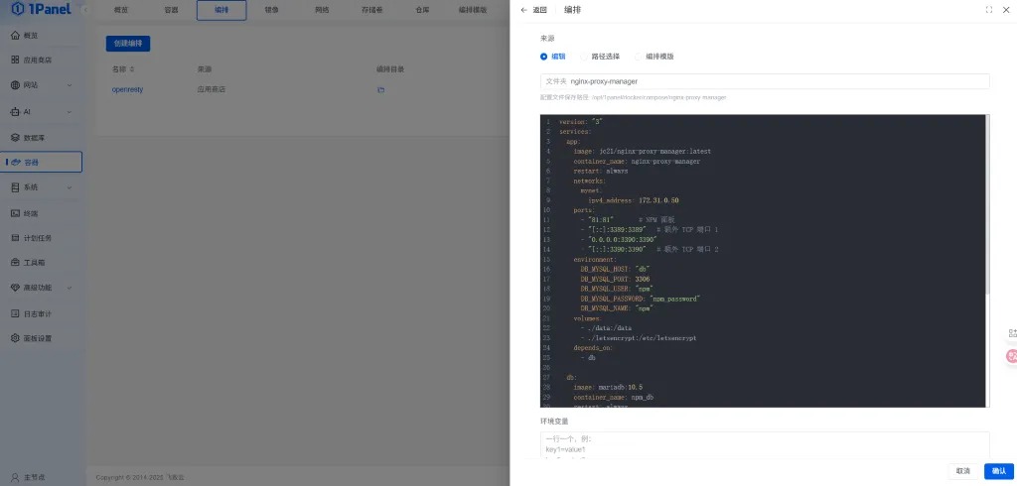
Task: Click the QR code floating icon at right edge
Action: tap(1012, 333)
